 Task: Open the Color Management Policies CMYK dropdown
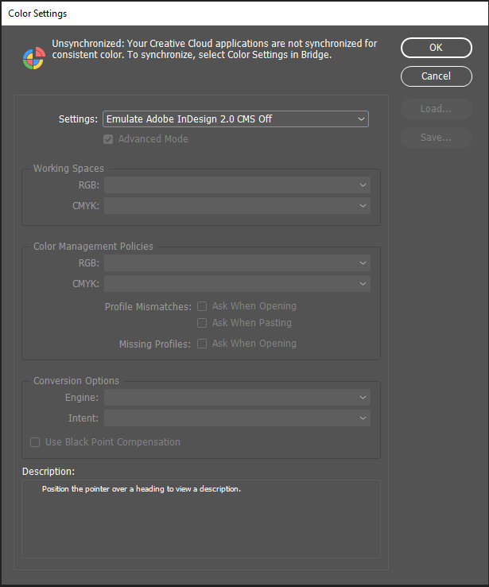[x=237, y=283]
